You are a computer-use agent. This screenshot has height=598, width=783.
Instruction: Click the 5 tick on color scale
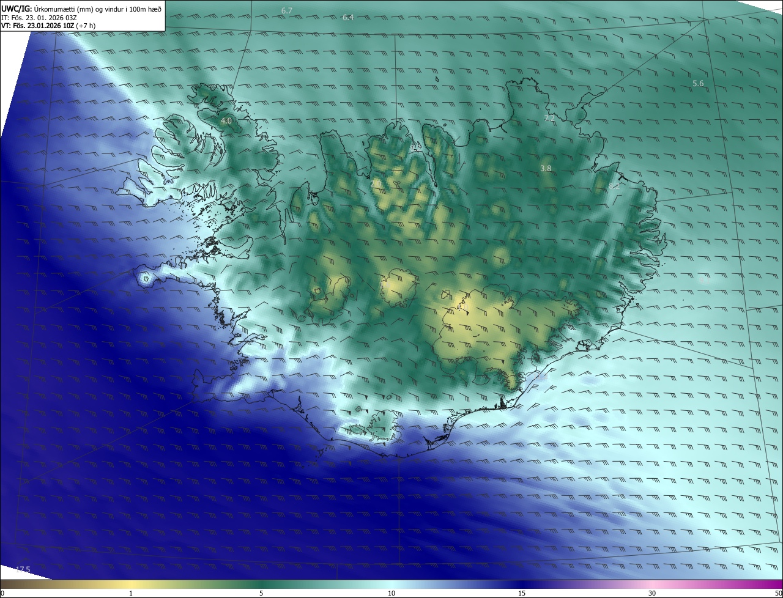261,593
